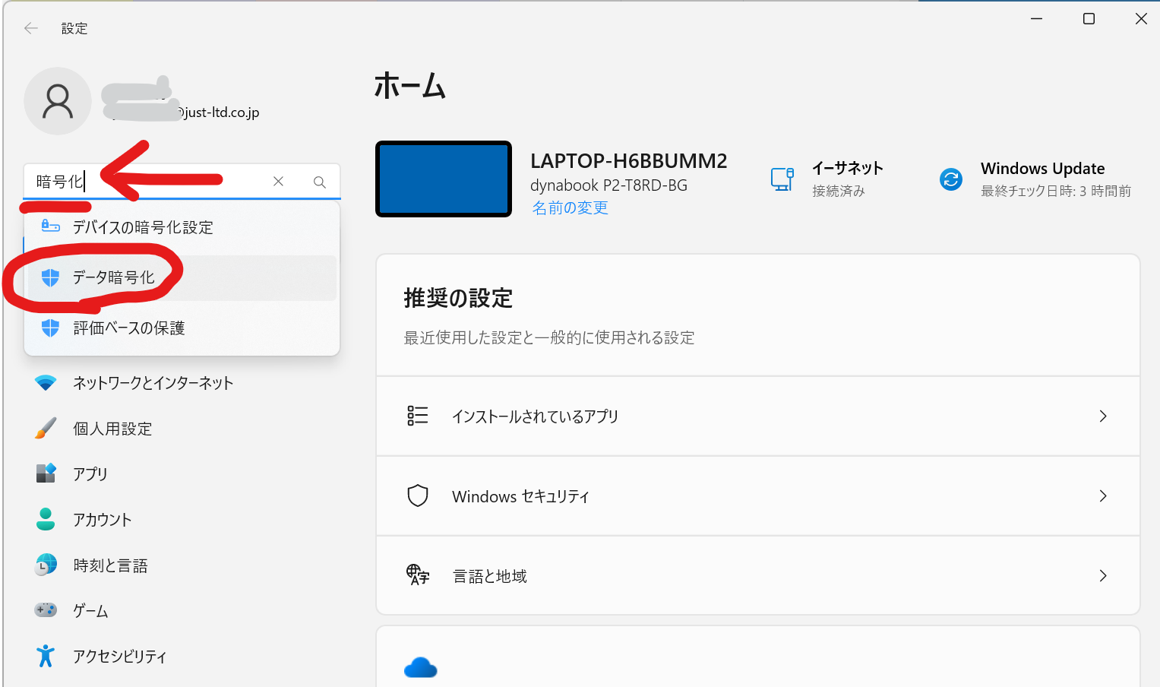
Task: Click the network Wi-Fi icon in sidebar
Action: pos(46,383)
